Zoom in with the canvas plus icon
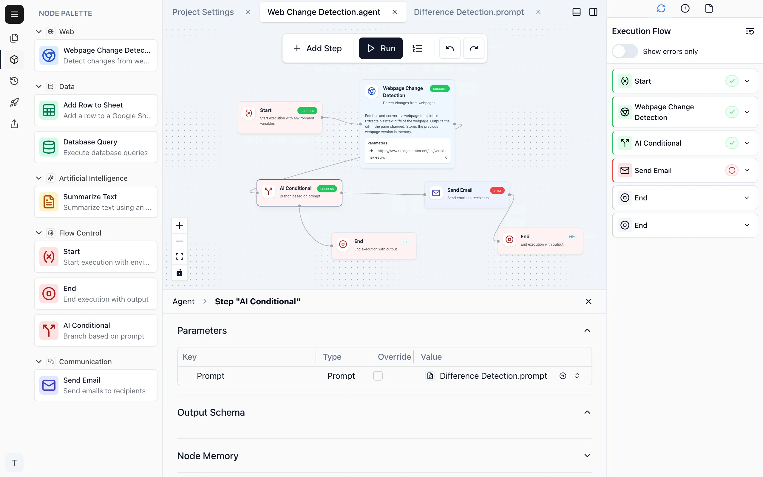 [x=180, y=226]
